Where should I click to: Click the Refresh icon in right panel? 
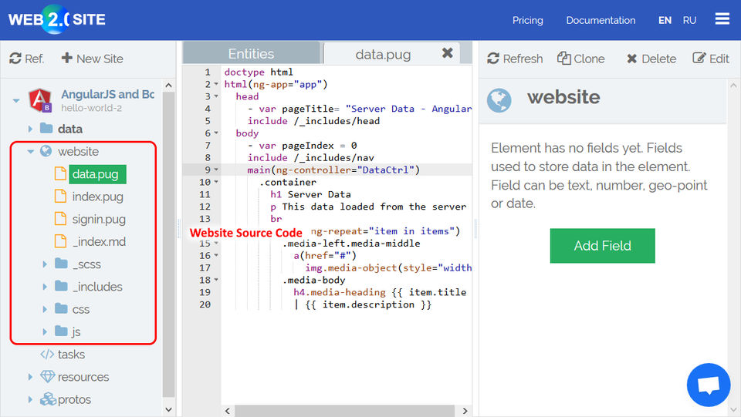[x=493, y=59]
